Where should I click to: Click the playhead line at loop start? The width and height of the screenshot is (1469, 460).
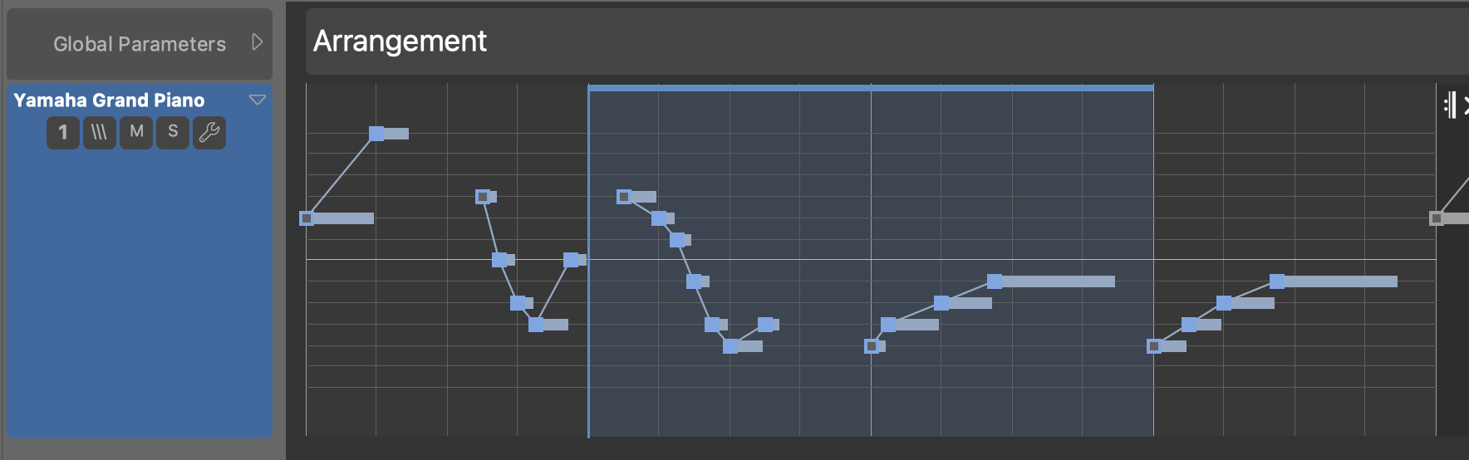(588, 262)
